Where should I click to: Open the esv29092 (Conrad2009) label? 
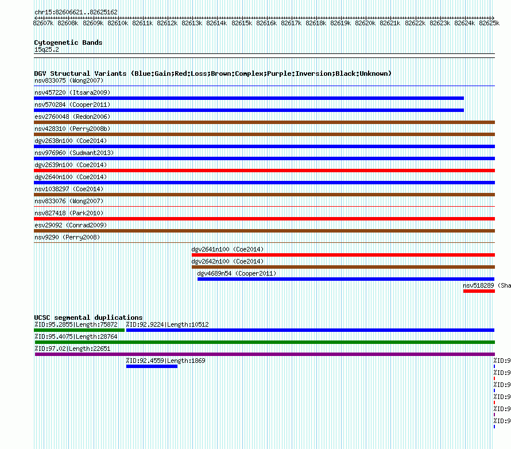click(x=71, y=225)
